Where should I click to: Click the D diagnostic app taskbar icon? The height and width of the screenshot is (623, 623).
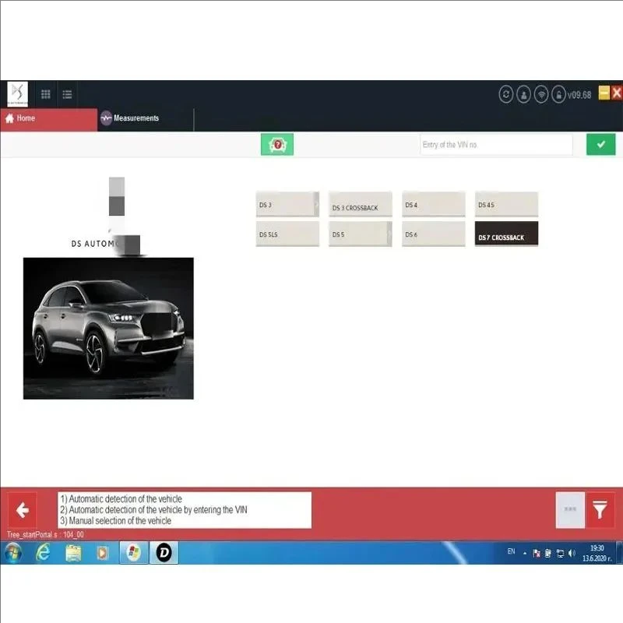(164, 552)
